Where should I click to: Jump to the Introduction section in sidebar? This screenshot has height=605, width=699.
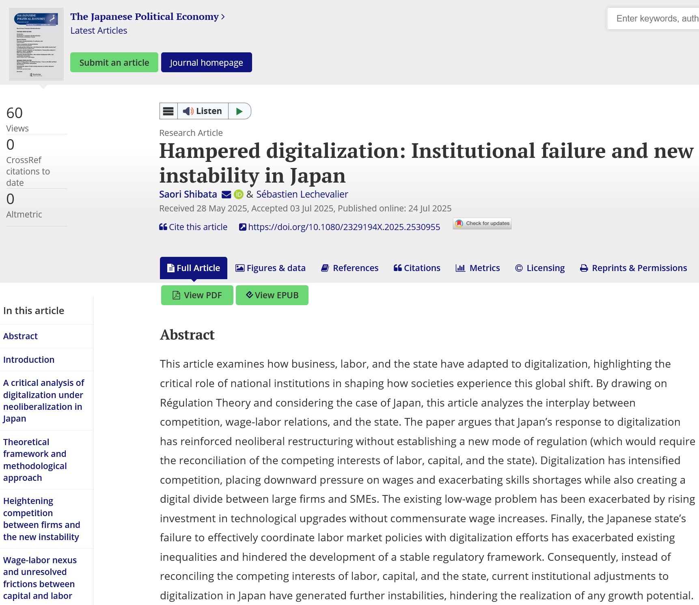click(x=29, y=360)
